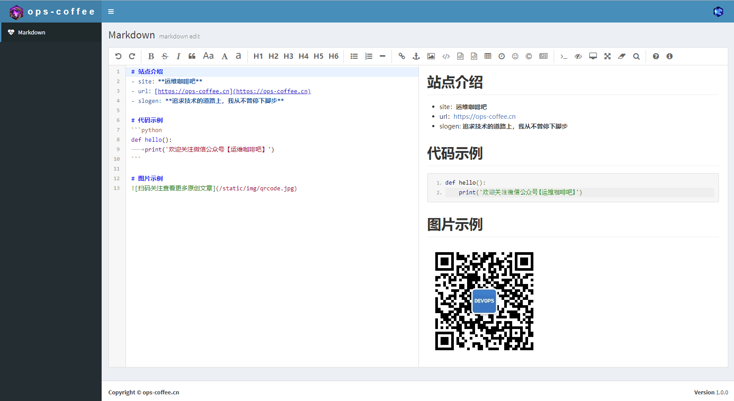Click the undo icon in the editor toolbar
The height and width of the screenshot is (401, 734).
pos(118,56)
